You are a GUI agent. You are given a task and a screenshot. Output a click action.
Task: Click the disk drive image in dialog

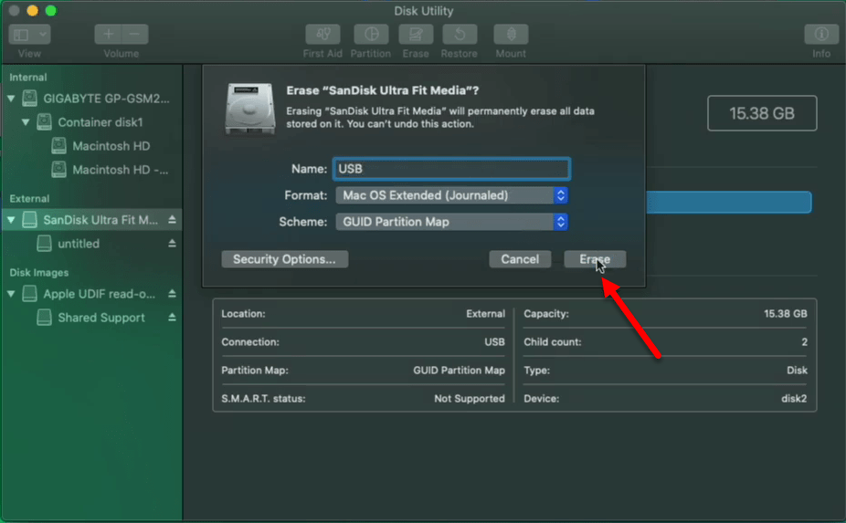click(x=249, y=109)
